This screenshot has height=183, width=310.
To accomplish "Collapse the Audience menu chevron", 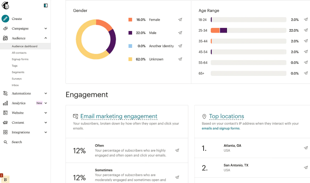I will pos(46,38).
